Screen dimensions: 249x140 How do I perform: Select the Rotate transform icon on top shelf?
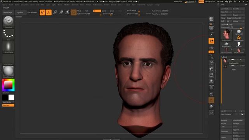(x=67, y=12)
